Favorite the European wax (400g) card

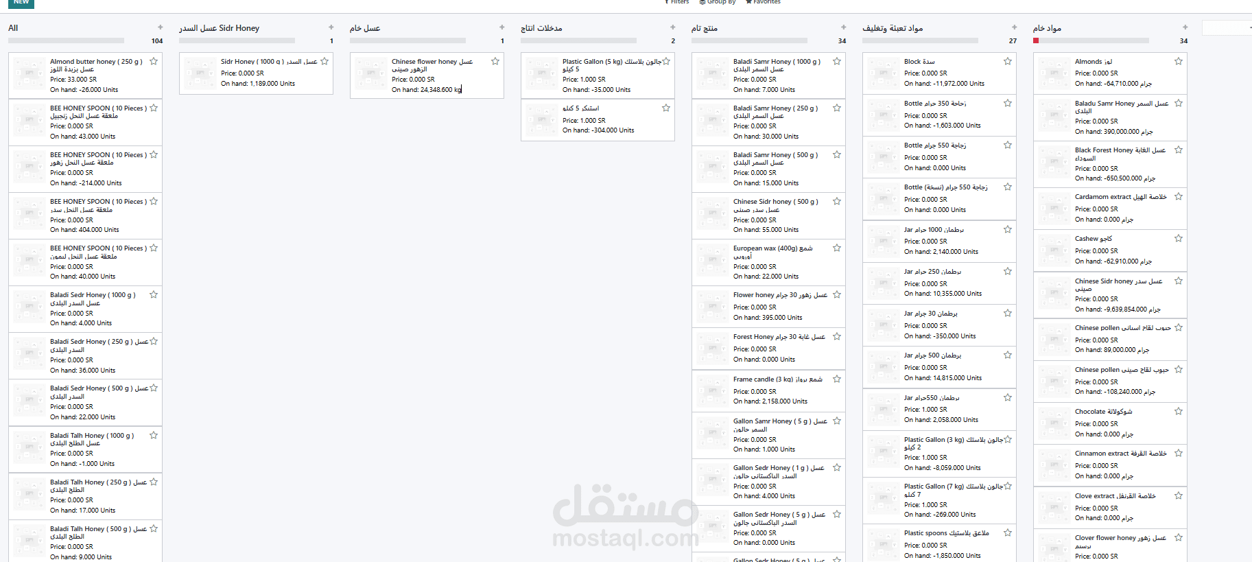[837, 248]
